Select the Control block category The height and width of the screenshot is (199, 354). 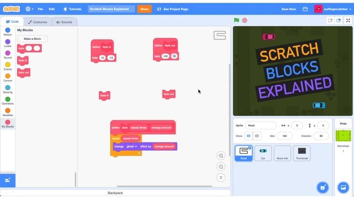(x=8, y=77)
